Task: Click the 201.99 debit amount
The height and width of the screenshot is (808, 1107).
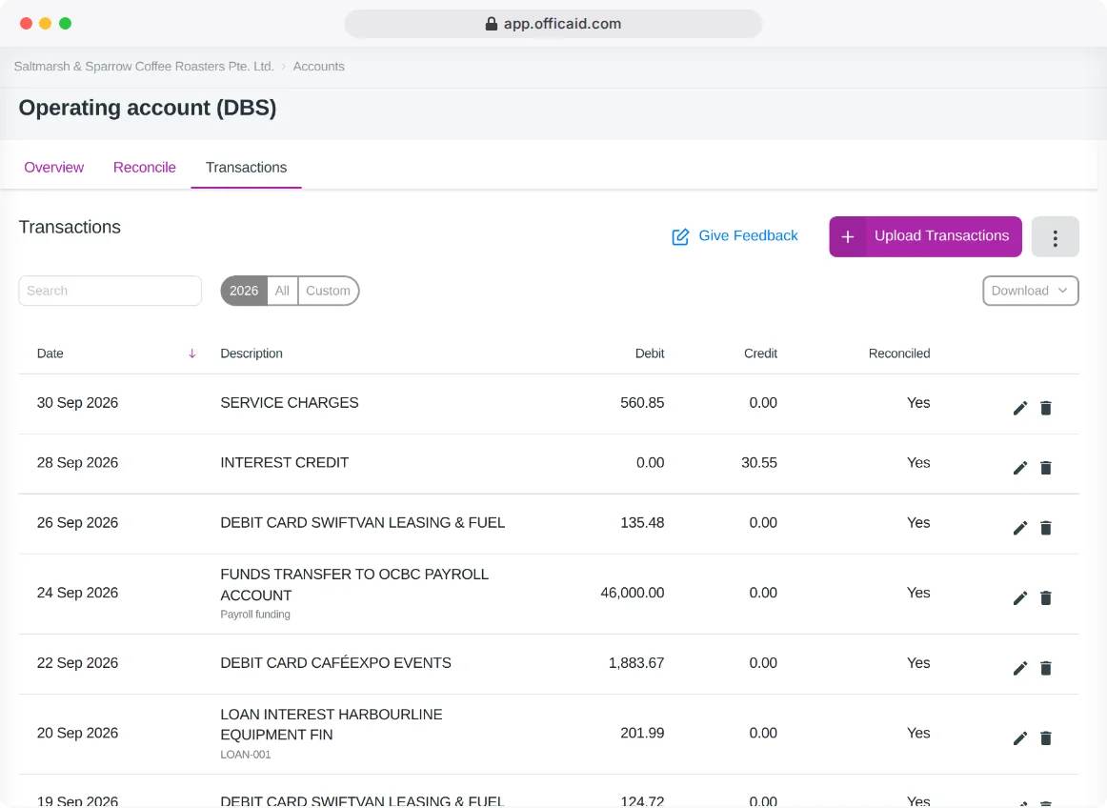Action: pos(642,733)
